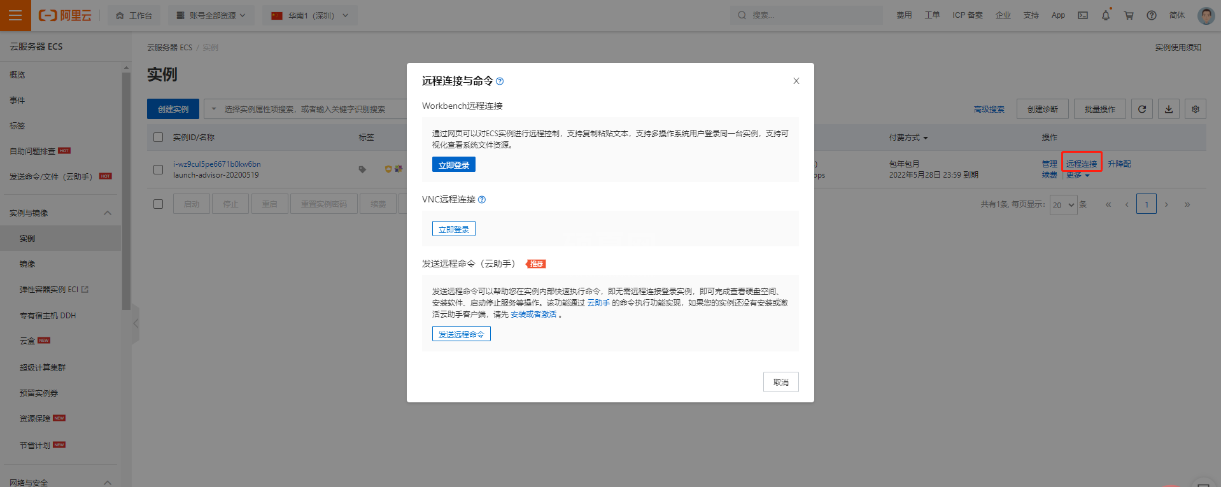Check the launch-advisor-20200519 instance checkbox
Screen dimensions: 1221x487
point(159,169)
